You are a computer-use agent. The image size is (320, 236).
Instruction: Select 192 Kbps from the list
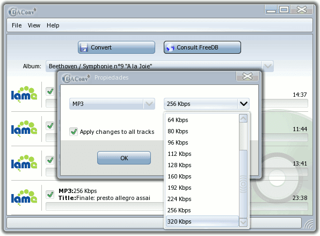pos(202,188)
